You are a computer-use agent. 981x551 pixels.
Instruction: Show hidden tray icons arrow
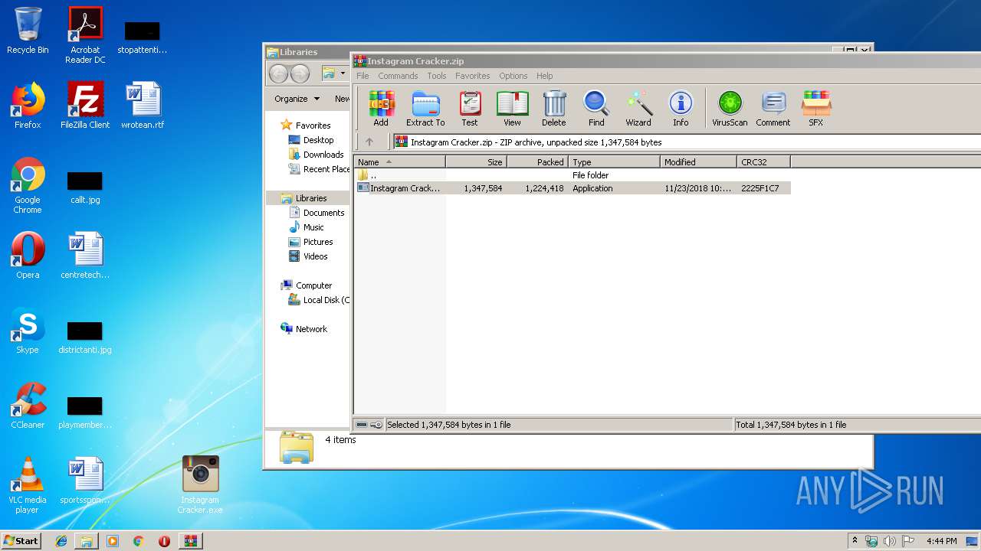point(855,541)
